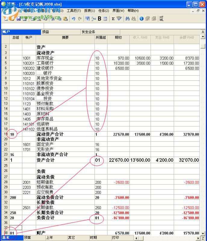Toggle the Bold B icon

pos(99,19)
